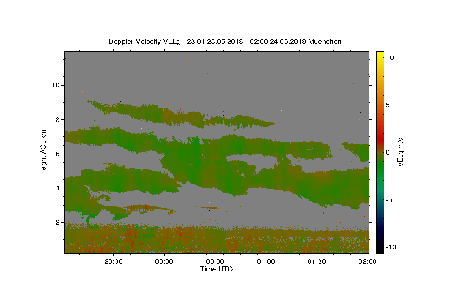Viewport: 456px width, 304px height.
Task: Click height axis label '4'
Action: (57, 188)
